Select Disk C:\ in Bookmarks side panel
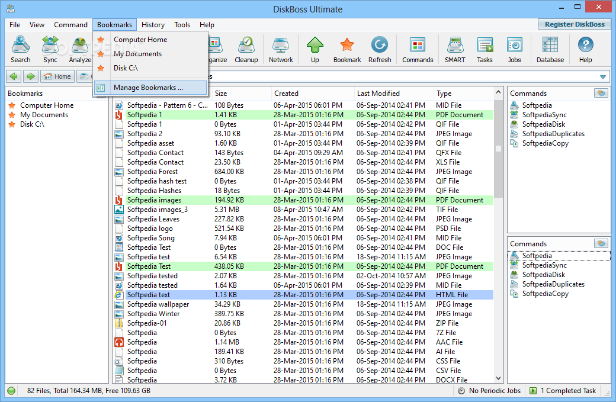The width and height of the screenshot is (616, 402). [x=32, y=124]
